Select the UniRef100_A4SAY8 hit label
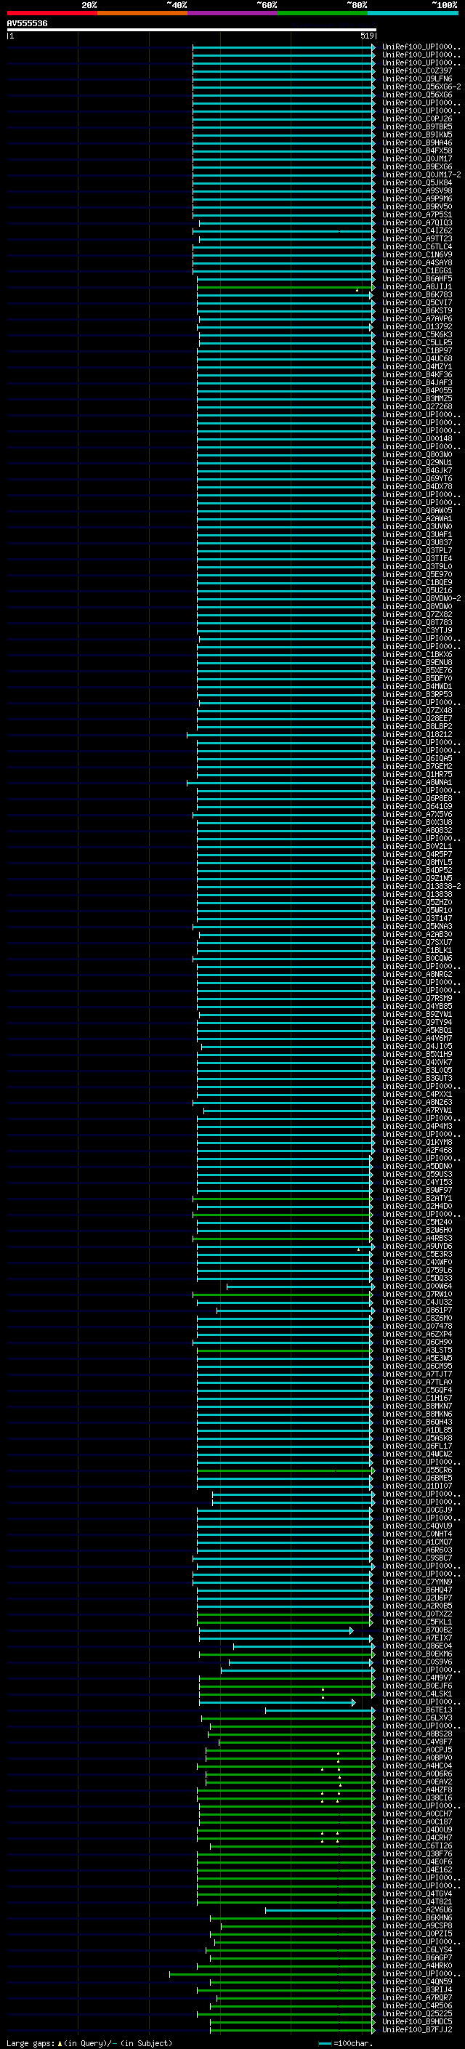 tap(417, 263)
